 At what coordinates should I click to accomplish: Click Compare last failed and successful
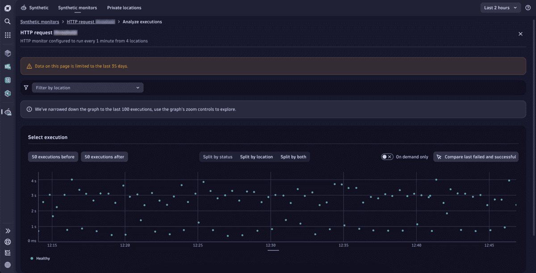[476, 156]
